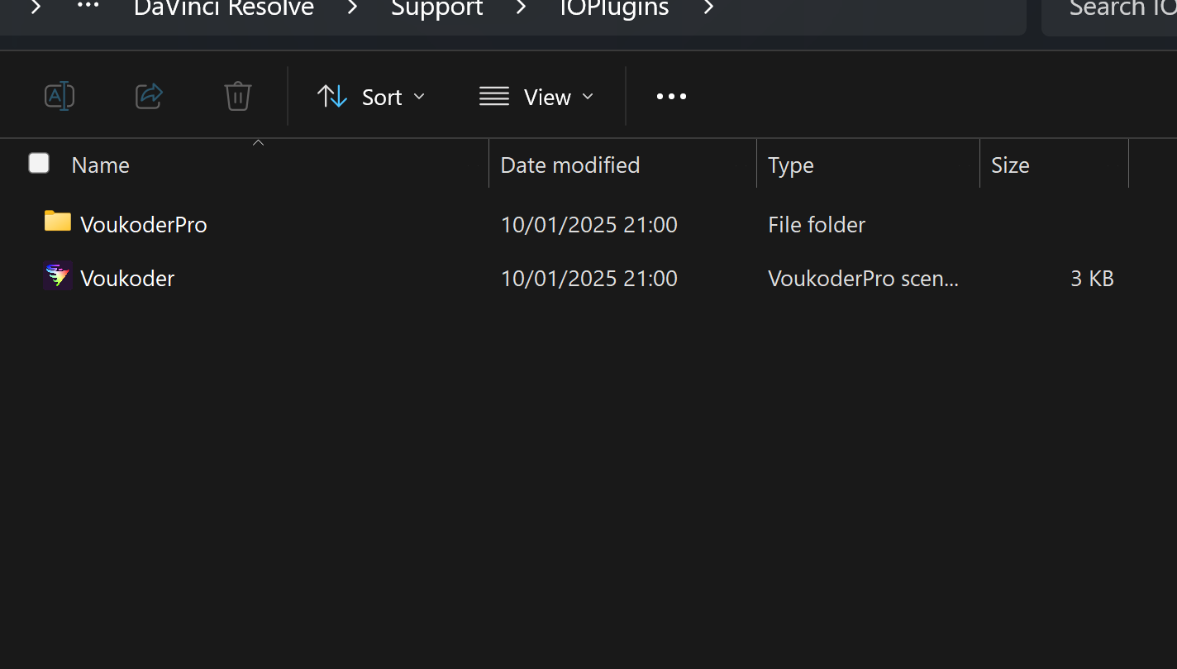The height and width of the screenshot is (669, 1177).
Task: Navigate to DaVinci Resolve breadcrumb
Action: click(x=224, y=8)
